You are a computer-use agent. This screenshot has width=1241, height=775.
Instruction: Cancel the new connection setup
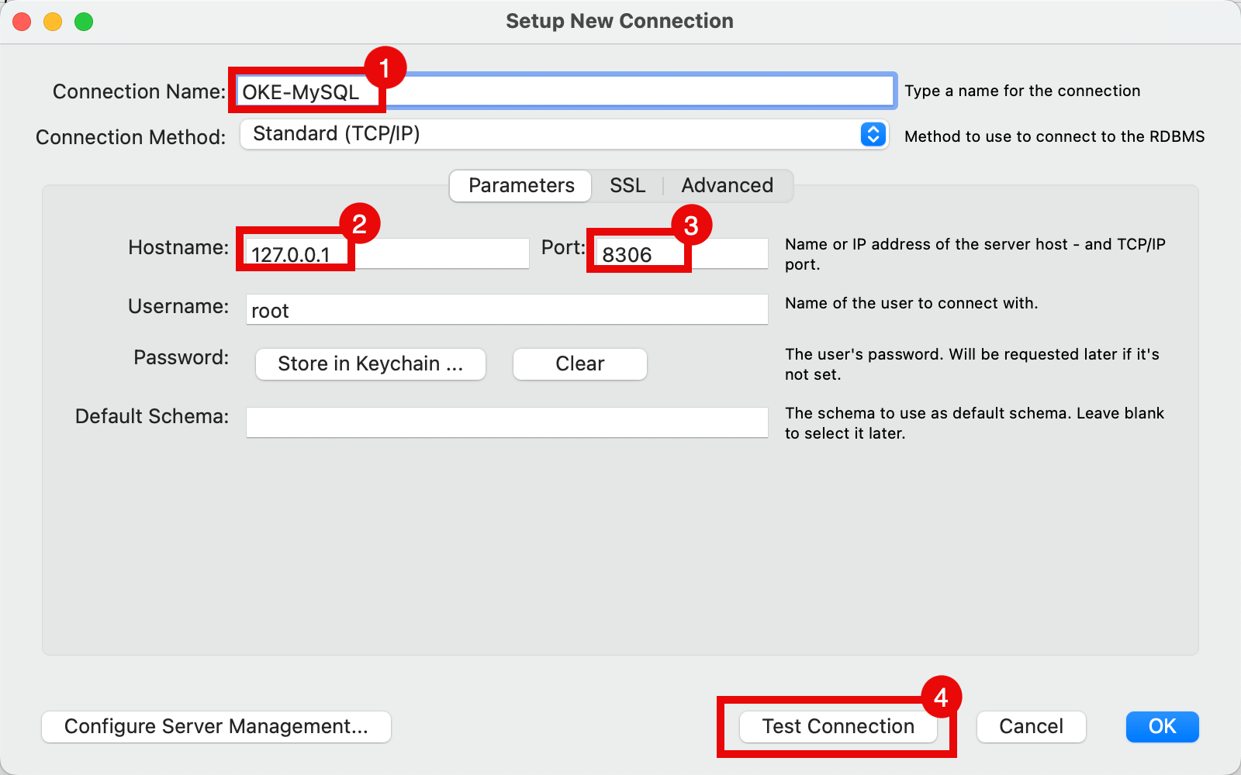click(1031, 727)
